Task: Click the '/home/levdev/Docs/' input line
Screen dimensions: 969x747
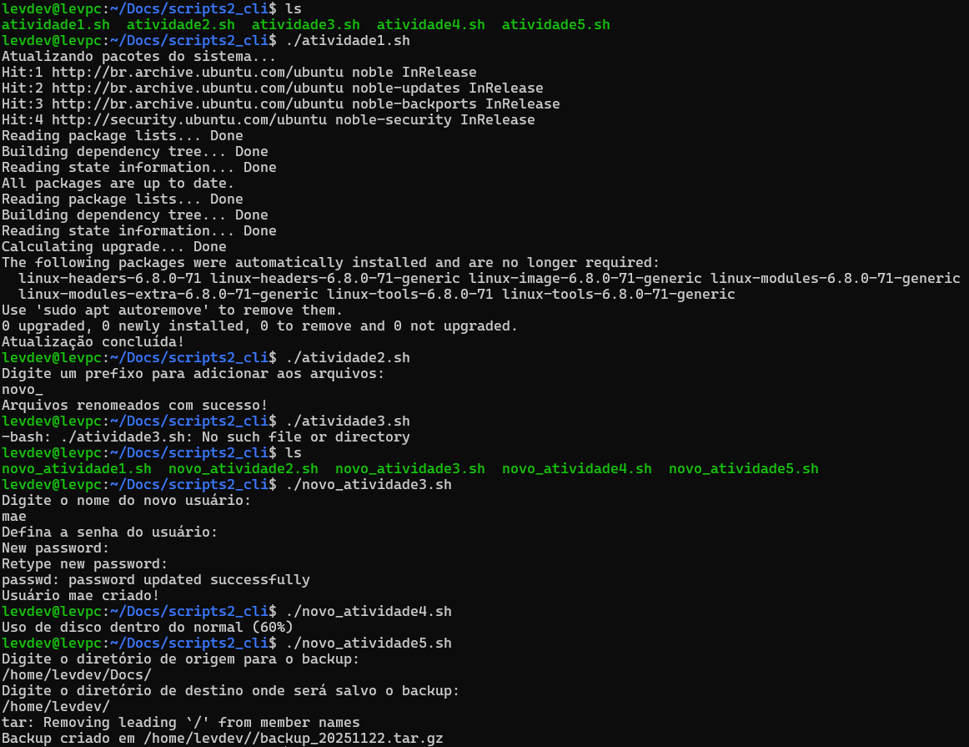Action: [77, 674]
